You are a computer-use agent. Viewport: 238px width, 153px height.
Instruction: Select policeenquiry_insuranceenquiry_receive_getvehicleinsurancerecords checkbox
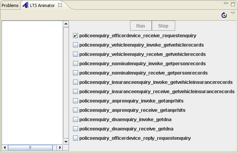click(x=75, y=92)
